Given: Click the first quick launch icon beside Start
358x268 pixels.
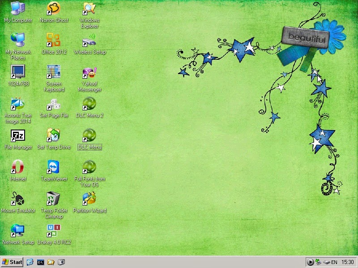Looking at the screenshot, I should (30, 262).
